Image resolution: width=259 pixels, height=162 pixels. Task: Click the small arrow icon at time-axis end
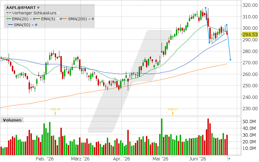click(229, 159)
